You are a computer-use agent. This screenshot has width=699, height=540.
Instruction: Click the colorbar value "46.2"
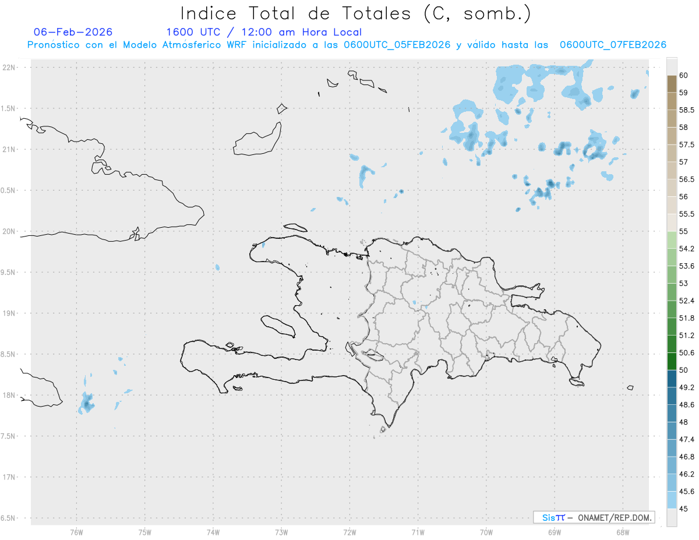(687, 474)
